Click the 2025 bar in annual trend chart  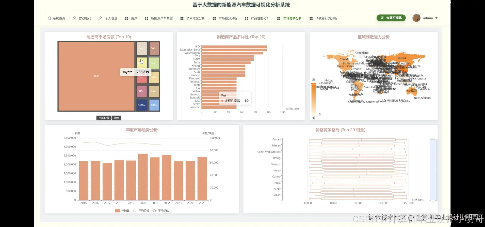(202, 179)
